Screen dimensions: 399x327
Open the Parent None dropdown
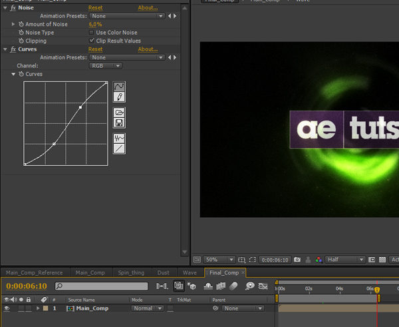coord(243,308)
